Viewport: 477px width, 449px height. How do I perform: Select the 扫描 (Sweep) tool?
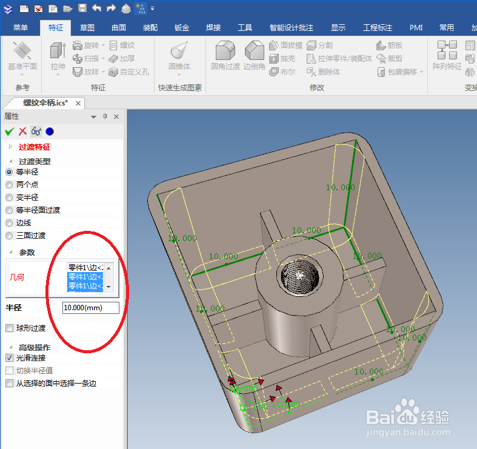coord(86,58)
